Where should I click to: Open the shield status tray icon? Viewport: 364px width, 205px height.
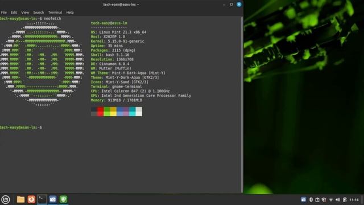(324, 200)
